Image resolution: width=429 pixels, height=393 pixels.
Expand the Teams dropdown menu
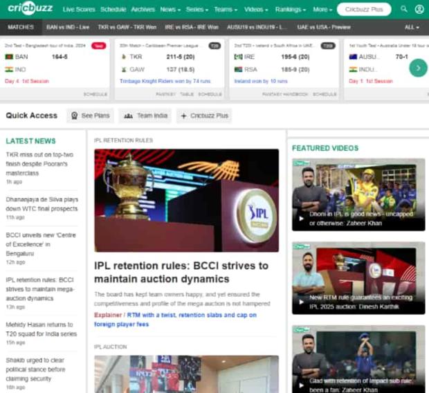(226, 10)
